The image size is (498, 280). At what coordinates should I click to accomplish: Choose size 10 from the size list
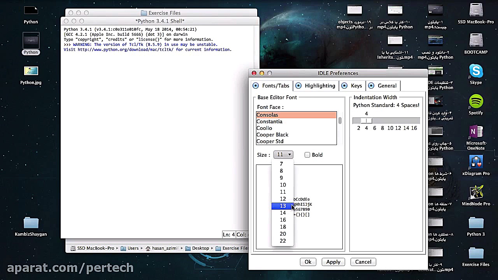tap(282, 185)
